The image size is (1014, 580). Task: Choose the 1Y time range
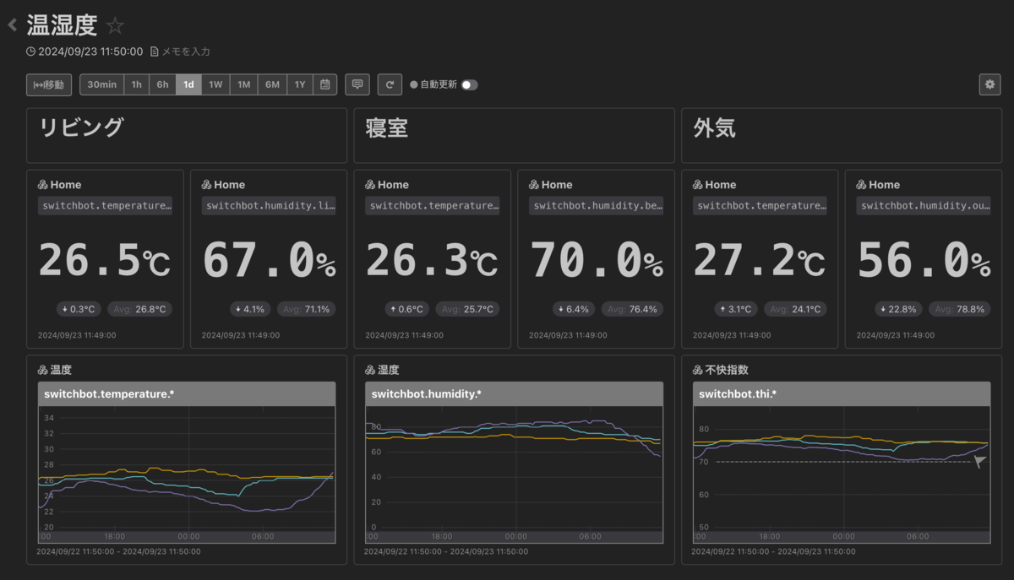tap(300, 84)
